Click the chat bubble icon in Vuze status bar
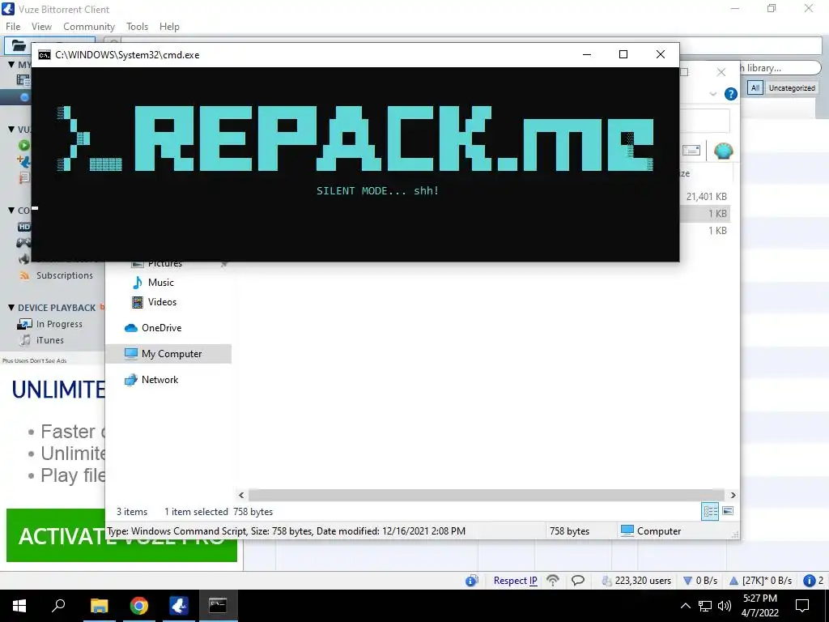 [578, 580]
